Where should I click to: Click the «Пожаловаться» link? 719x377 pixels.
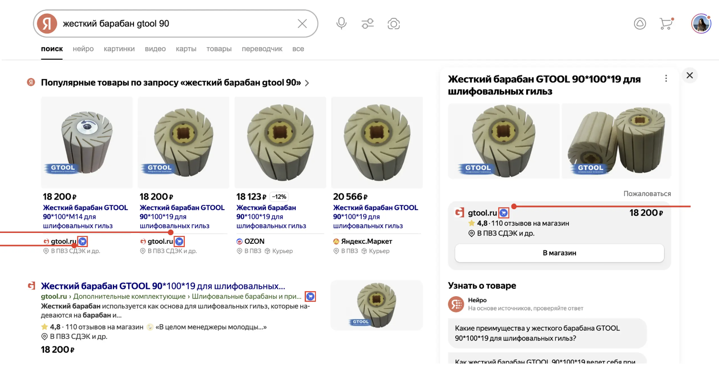(x=647, y=193)
